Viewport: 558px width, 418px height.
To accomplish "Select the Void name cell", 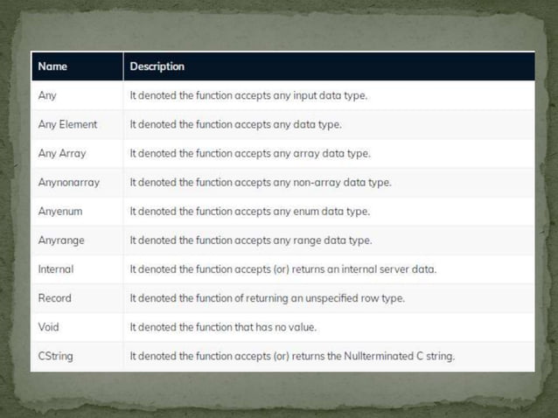I will [77, 327].
